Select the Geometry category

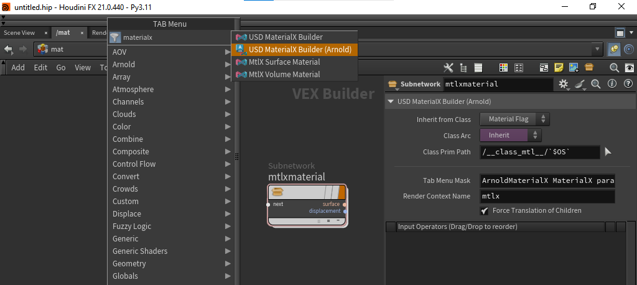(x=171, y=263)
